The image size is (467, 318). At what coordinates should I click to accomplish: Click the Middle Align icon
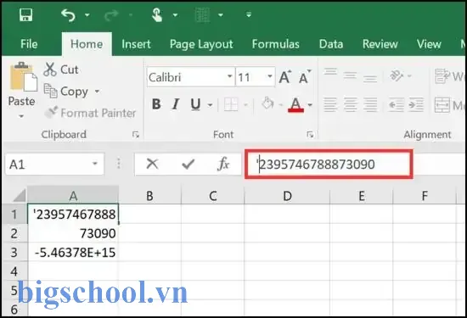(x=350, y=75)
